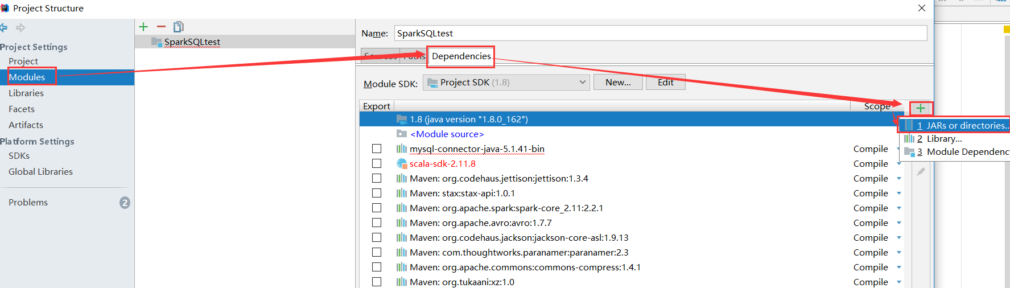Image resolution: width=1010 pixels, height=288 pixels.
Task: Toggle export checkbox for avro:1.7.7
Action: coord(377,223)
